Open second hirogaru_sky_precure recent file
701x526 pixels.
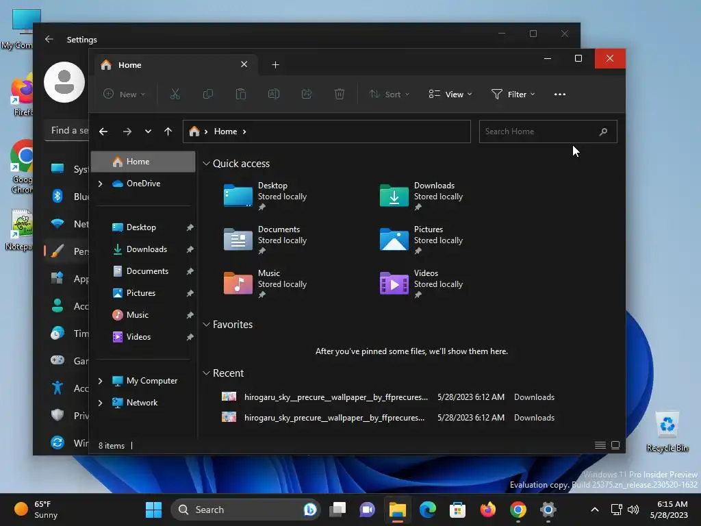(388, 418)
